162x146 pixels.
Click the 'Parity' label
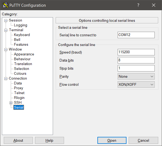point(64,77)
